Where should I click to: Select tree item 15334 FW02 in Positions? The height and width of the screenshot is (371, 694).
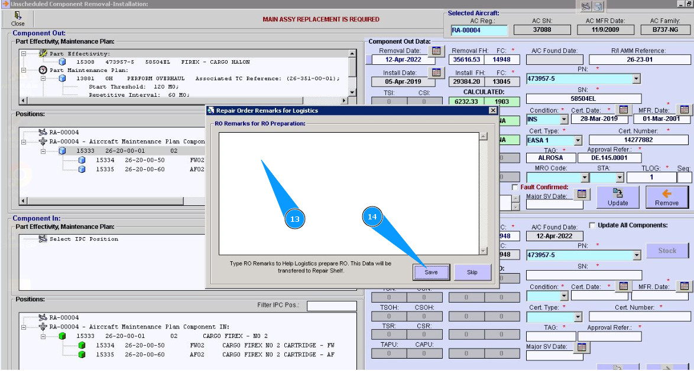(x=105, y=160)
